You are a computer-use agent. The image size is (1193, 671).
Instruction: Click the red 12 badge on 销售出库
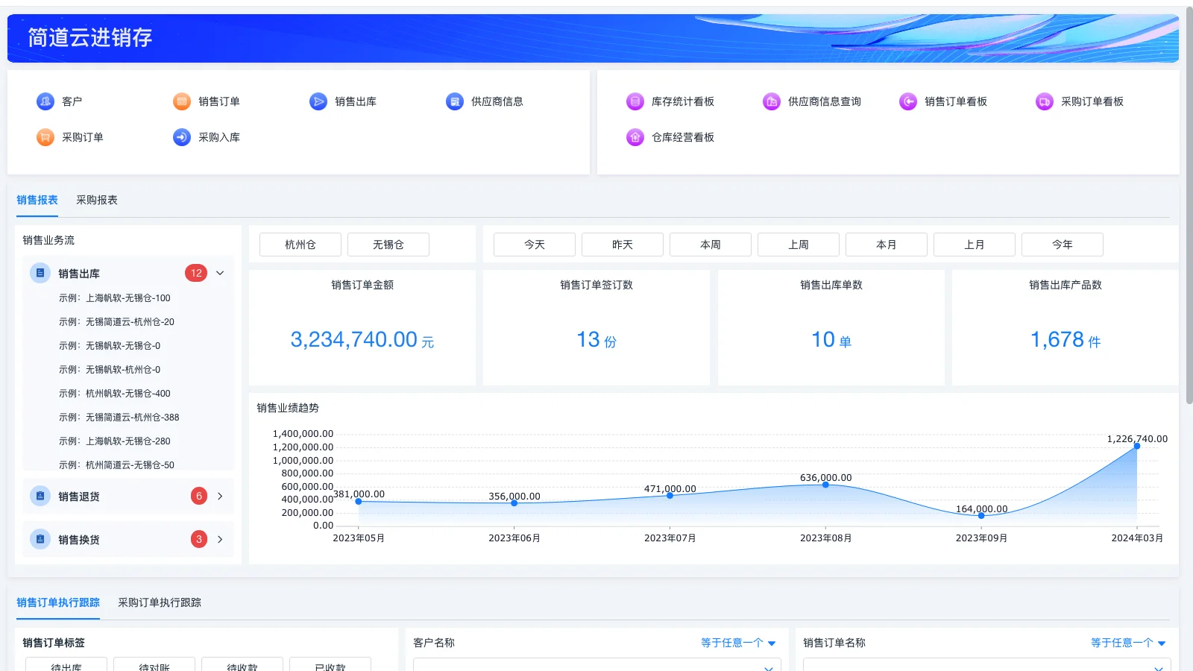196,273
